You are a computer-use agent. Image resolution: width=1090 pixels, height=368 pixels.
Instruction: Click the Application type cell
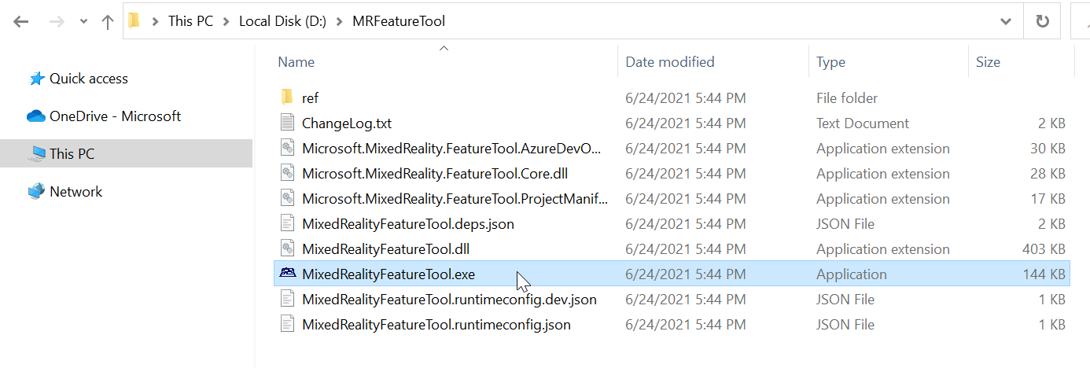[x=852, y=274]
